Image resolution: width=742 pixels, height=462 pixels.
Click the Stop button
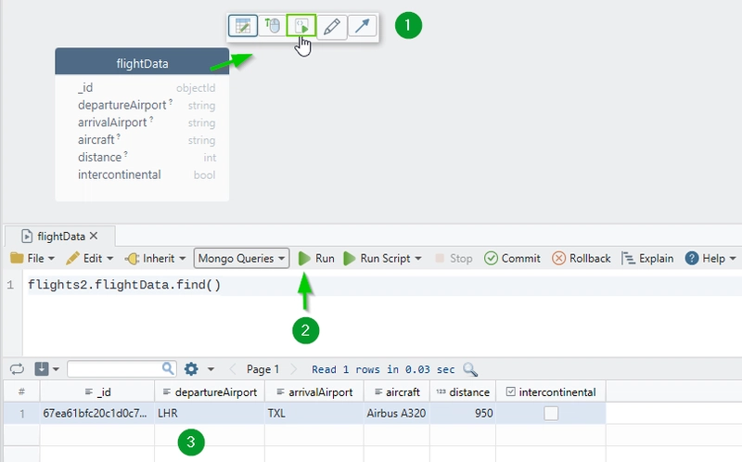point(454,259)
